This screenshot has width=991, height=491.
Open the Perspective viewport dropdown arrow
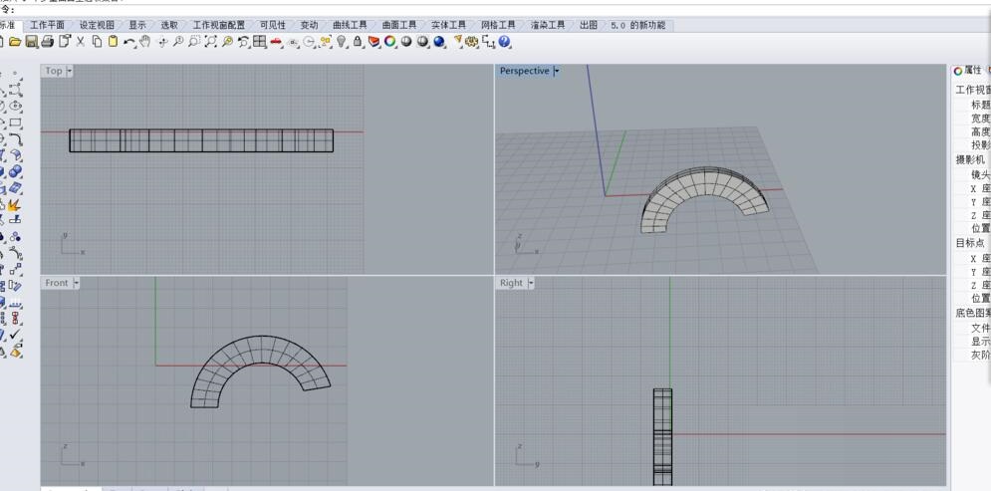click(556, 72)
